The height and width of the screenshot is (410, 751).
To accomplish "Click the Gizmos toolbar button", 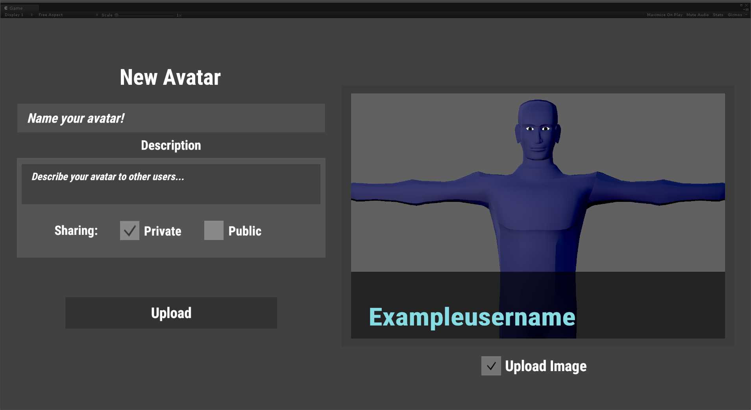I will tap(734, 15).
